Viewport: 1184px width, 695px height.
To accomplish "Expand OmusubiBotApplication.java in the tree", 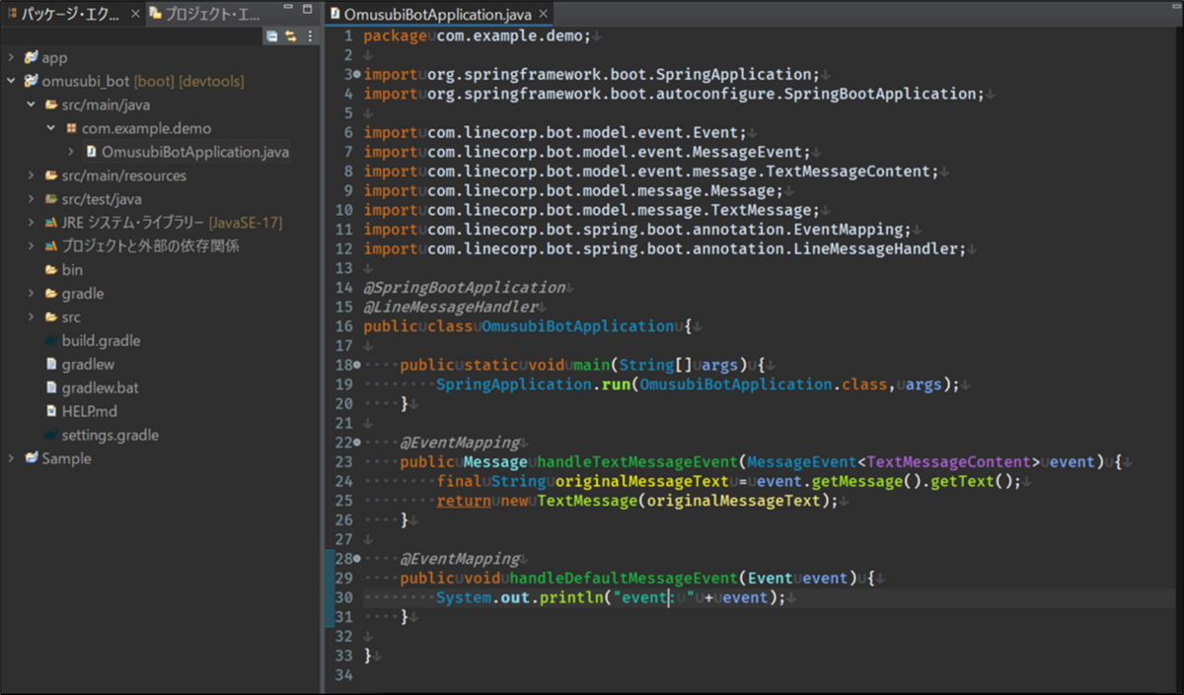I will (70, 152).
